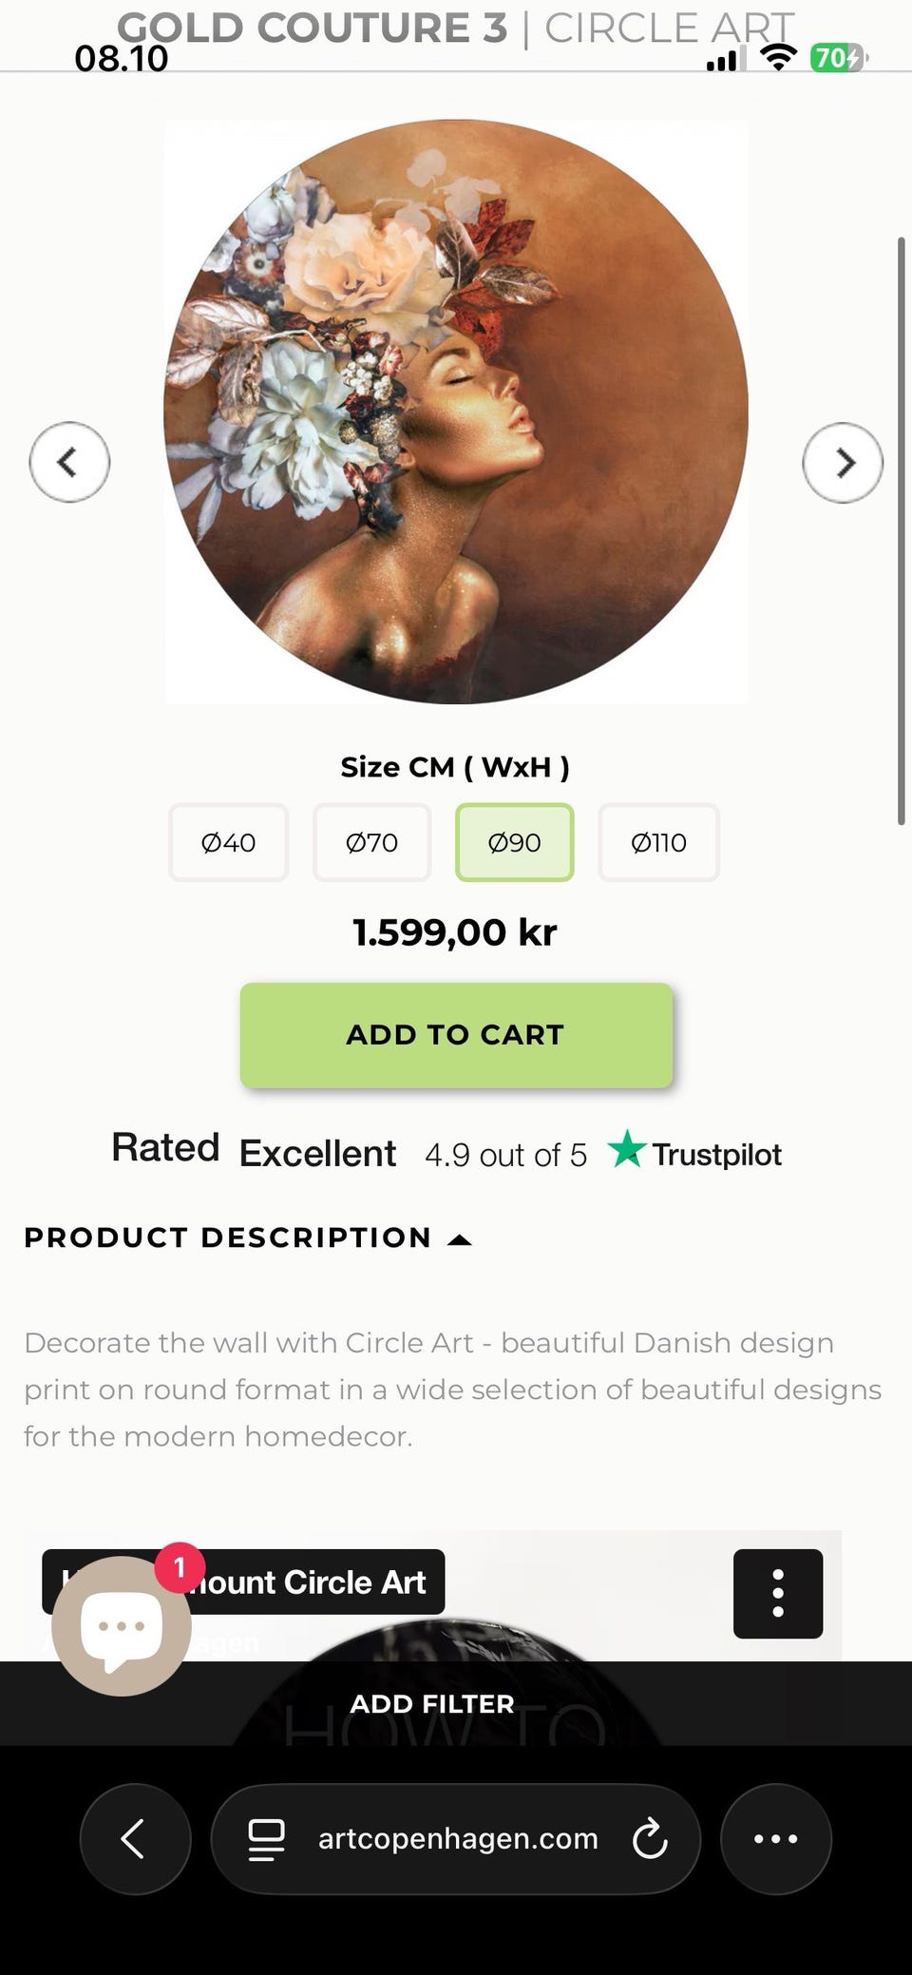Click the Gold Couture circle artwork image
Viewport: 912px width, 1975px height.
(456, 412)
